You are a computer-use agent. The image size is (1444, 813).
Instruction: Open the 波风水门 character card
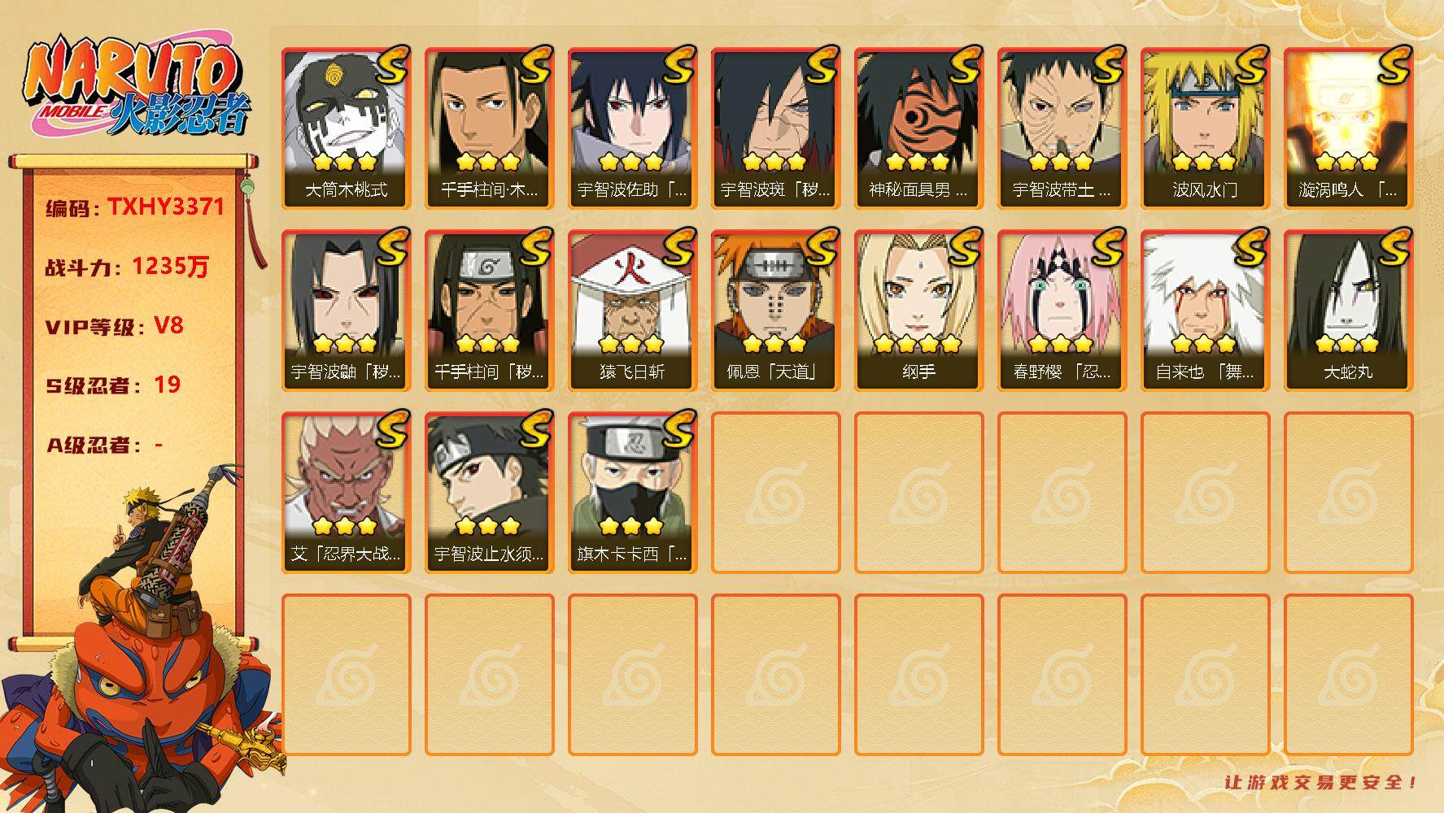(1205, 128)
